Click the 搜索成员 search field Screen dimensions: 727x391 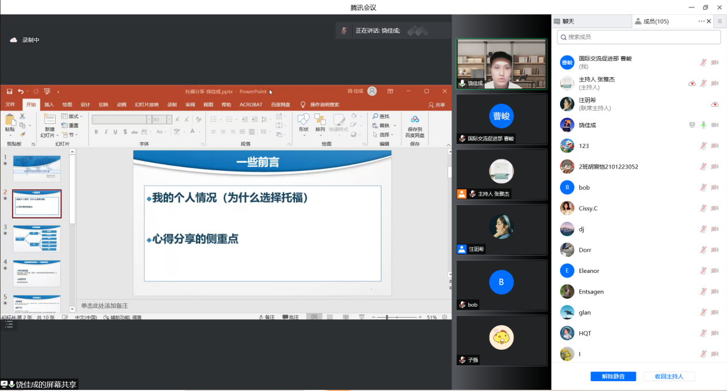point(639,37)
